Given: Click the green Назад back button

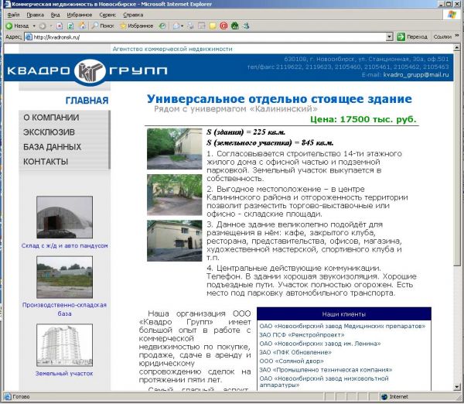Looking at the screenshot, I should [x=17, y=26].
